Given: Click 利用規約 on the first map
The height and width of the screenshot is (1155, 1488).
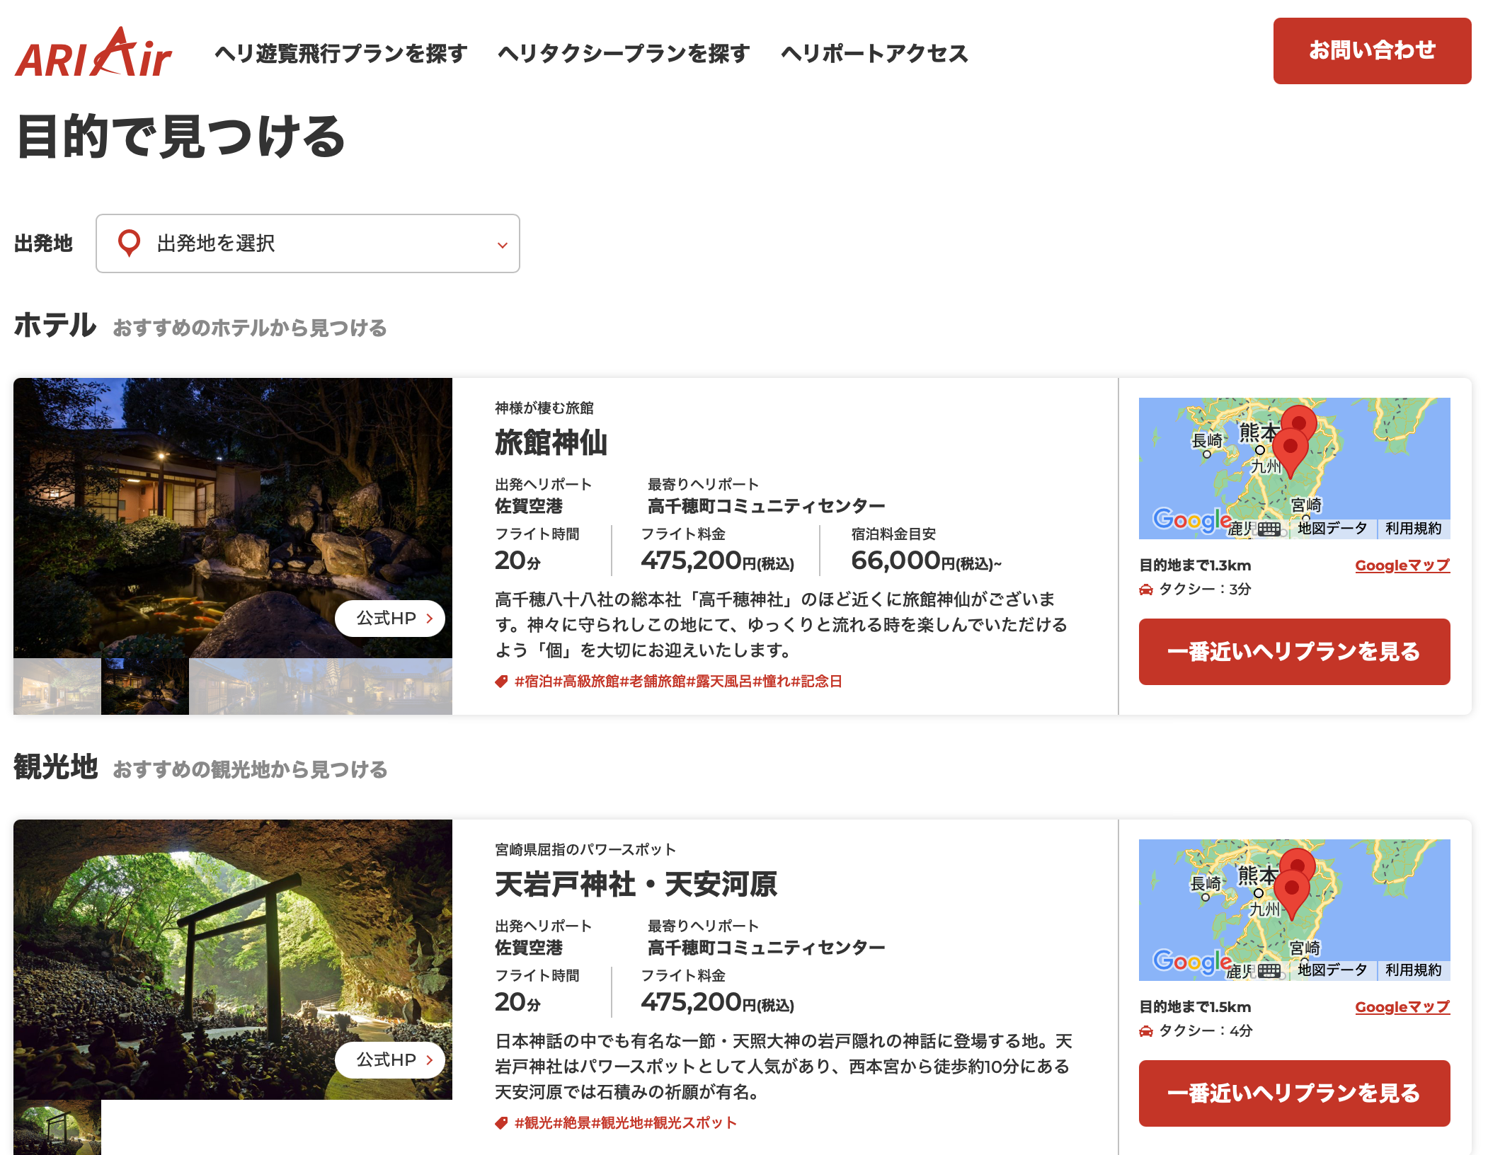Looking at the screenshot, I should click(x=1413, y=529).
